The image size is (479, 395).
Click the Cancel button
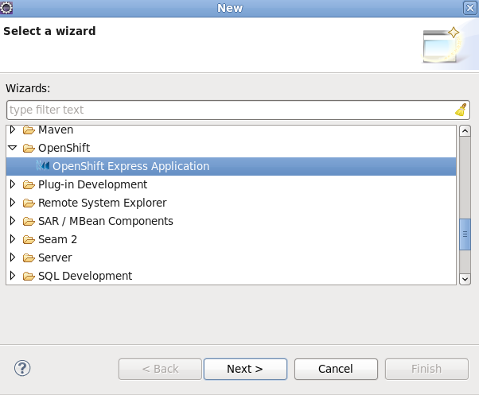click(x=336, y=369)
